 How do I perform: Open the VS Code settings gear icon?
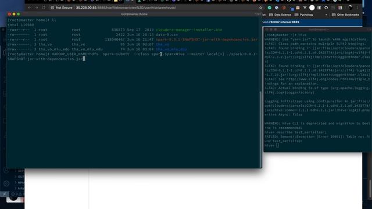pos(6,183)
